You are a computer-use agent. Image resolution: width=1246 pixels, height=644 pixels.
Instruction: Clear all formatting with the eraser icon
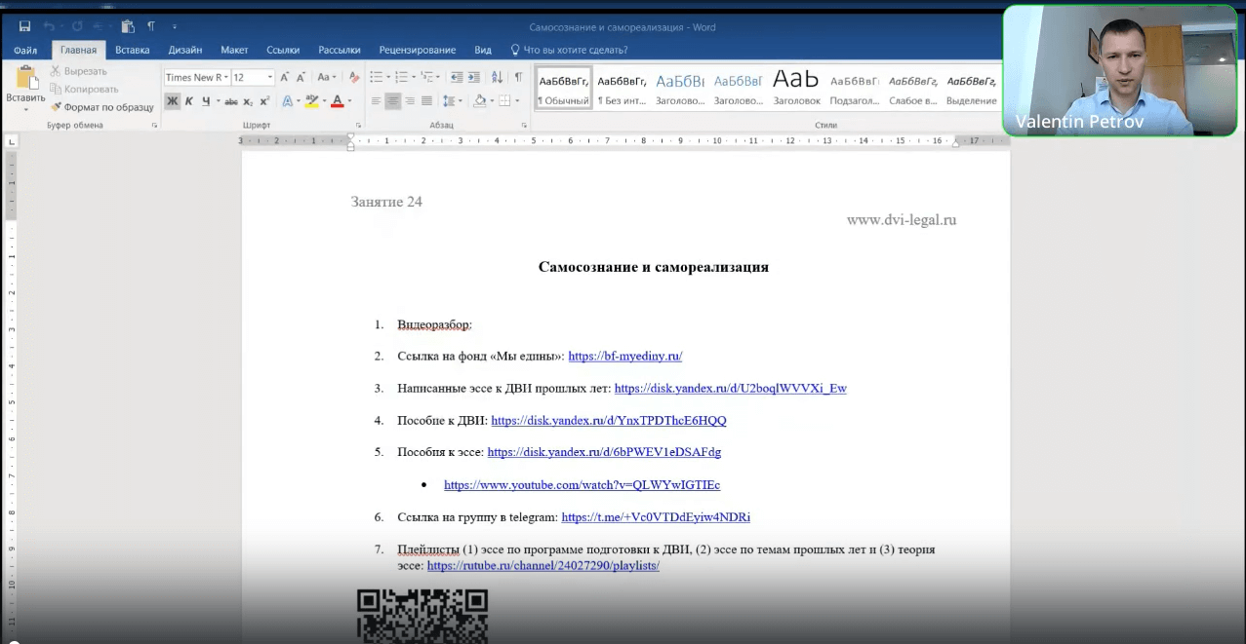click(354, 77)
